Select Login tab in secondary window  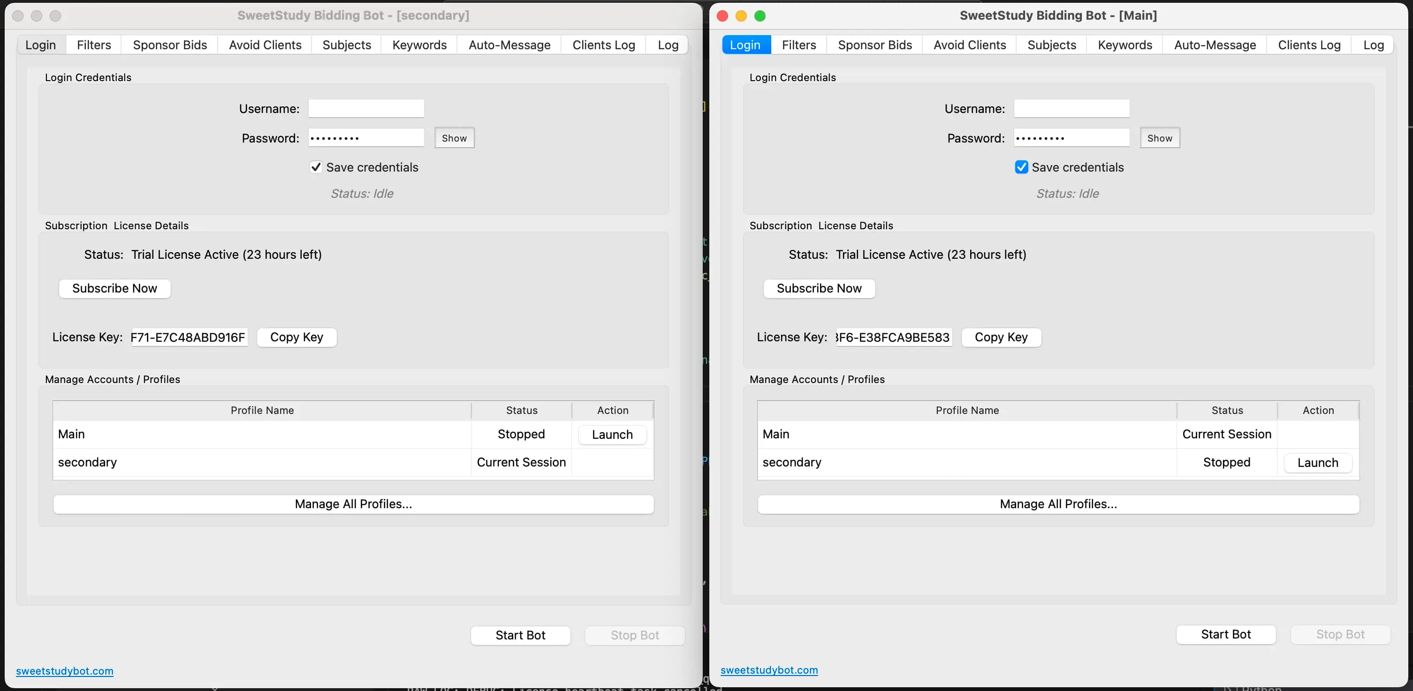41,45
